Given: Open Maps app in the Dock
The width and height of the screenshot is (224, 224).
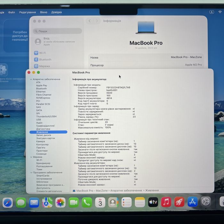Looking at the screenshot, I should tap(47, 203).
